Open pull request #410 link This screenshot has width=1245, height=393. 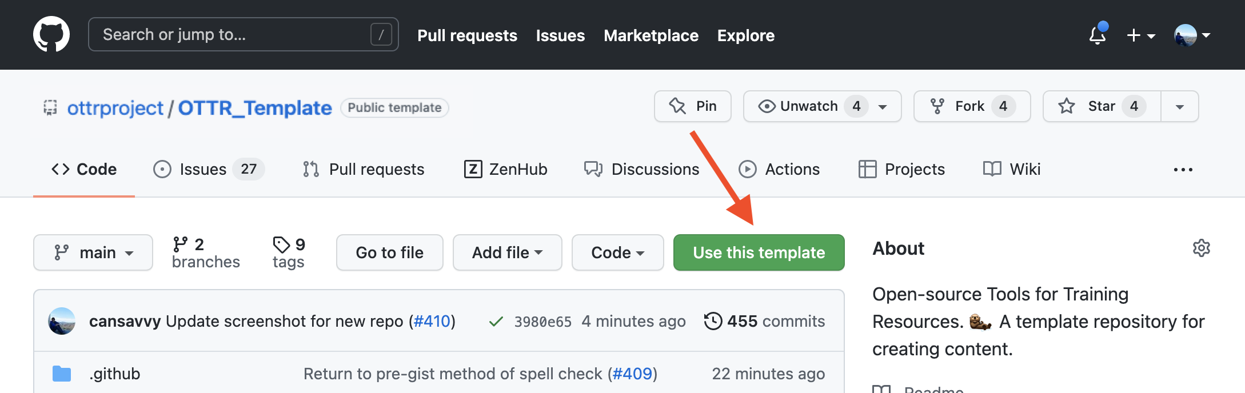point(432,321)
